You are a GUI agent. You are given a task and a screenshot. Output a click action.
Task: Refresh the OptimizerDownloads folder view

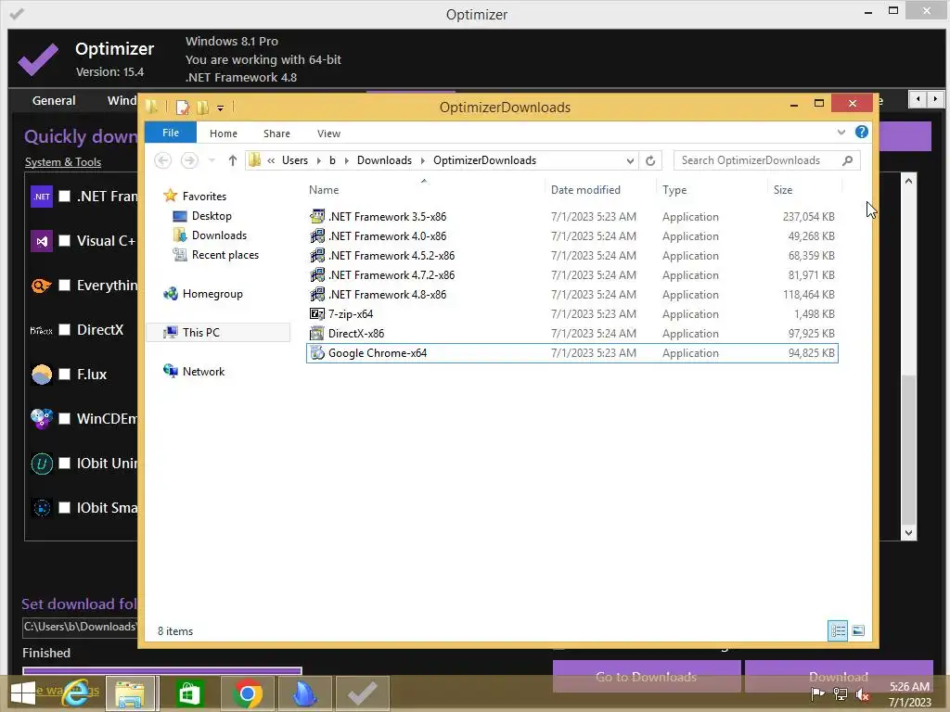tap(650, 160)
